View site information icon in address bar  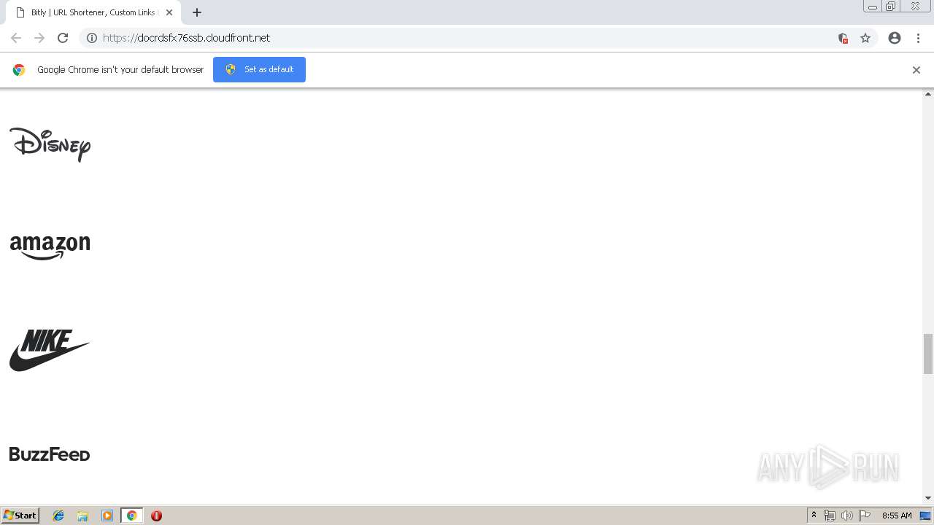[92, 38]
